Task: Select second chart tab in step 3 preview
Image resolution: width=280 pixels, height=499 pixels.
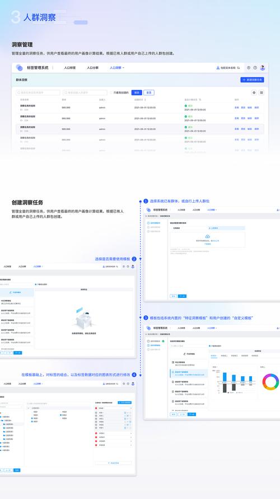Action: tap(223, 356)
